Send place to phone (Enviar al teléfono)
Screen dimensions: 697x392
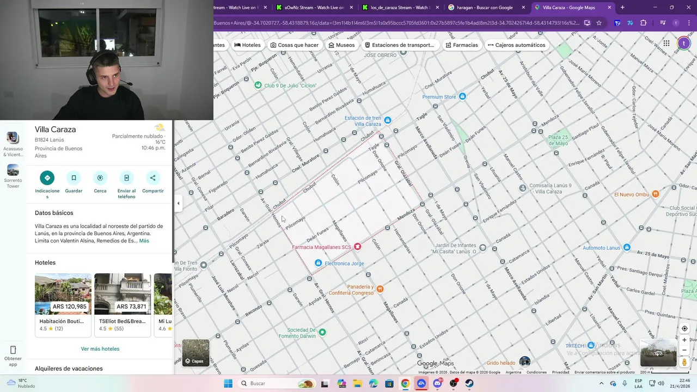pyautogui.click(x=126, y=177)
